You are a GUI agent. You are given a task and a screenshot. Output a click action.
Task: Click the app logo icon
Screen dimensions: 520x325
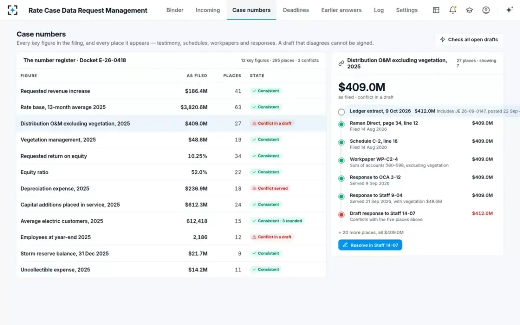click(x=13, y=10)
